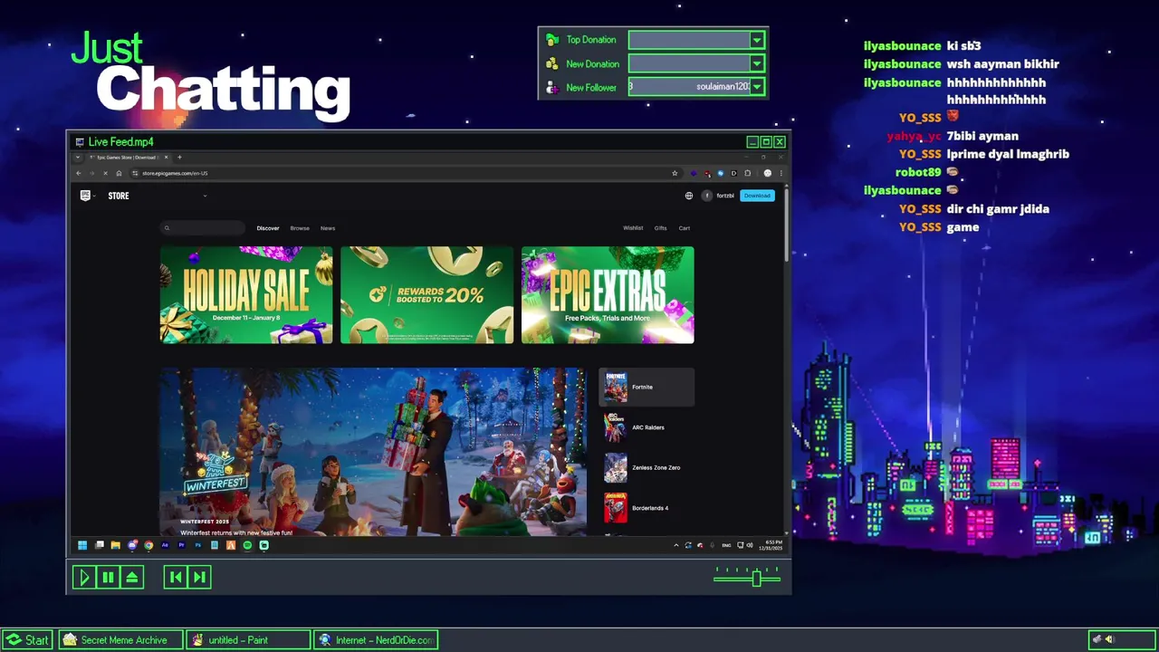Open the Gifts link
Viewport: 1159px width, 652px height.
661,228
